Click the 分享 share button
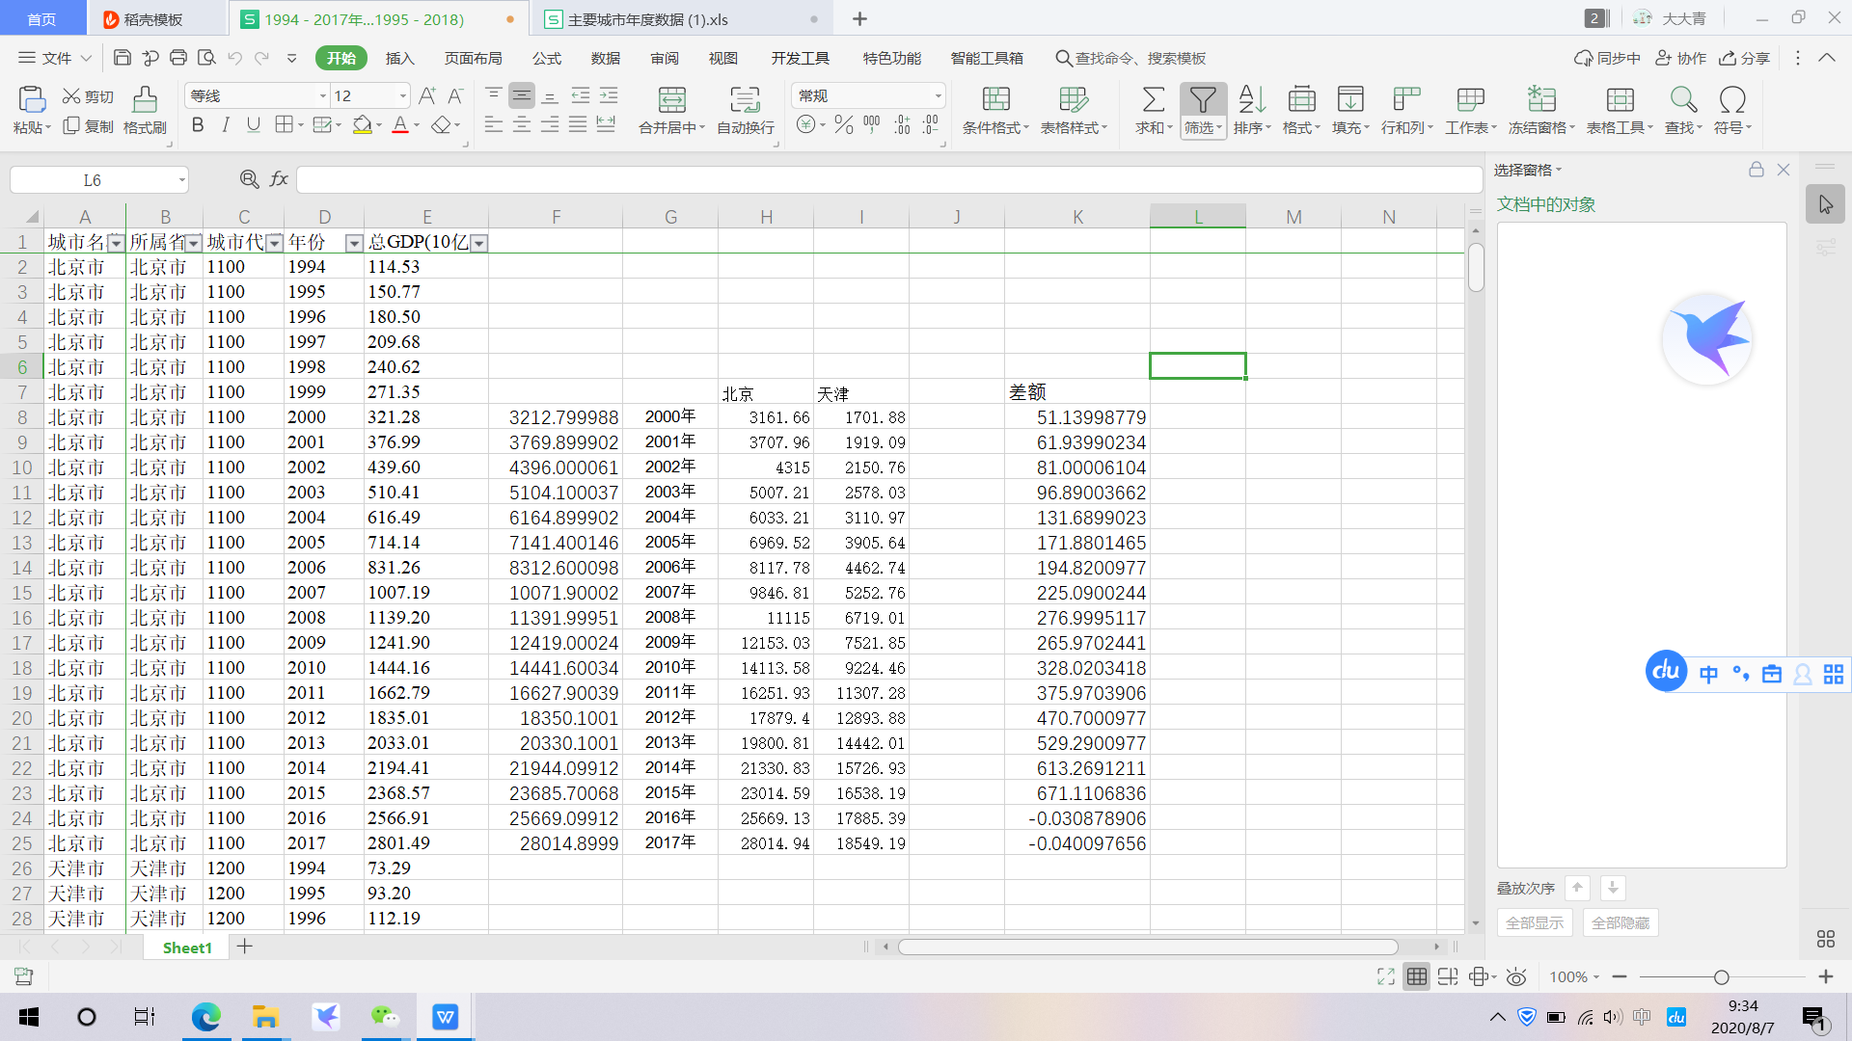This screenshot has height=1041, width=1852. [x=1745, y=58]
